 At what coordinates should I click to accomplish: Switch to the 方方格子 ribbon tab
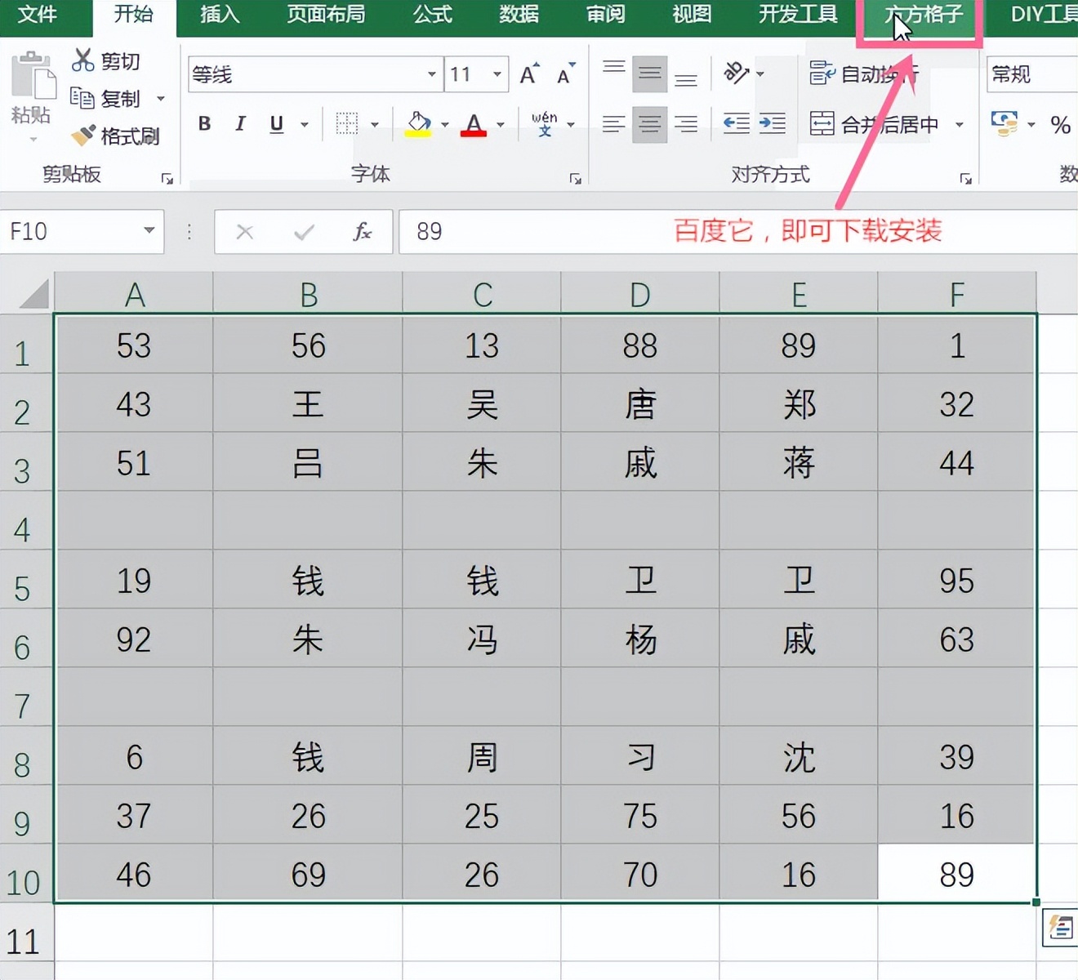click(920, 14)
